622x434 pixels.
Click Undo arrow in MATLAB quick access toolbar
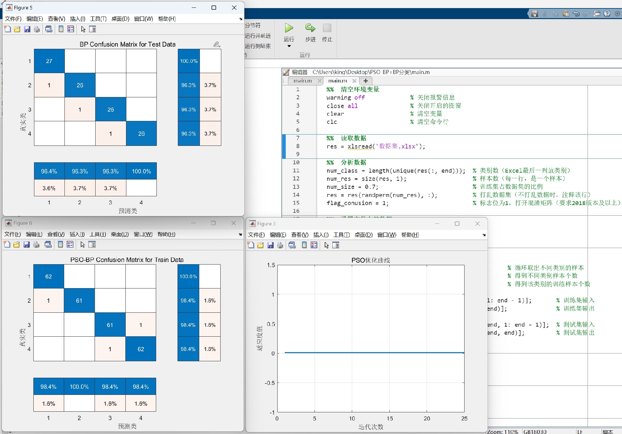point(576,14)
